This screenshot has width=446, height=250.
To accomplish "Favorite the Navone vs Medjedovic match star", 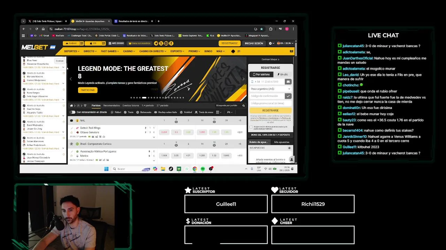I will click(63, 73).
